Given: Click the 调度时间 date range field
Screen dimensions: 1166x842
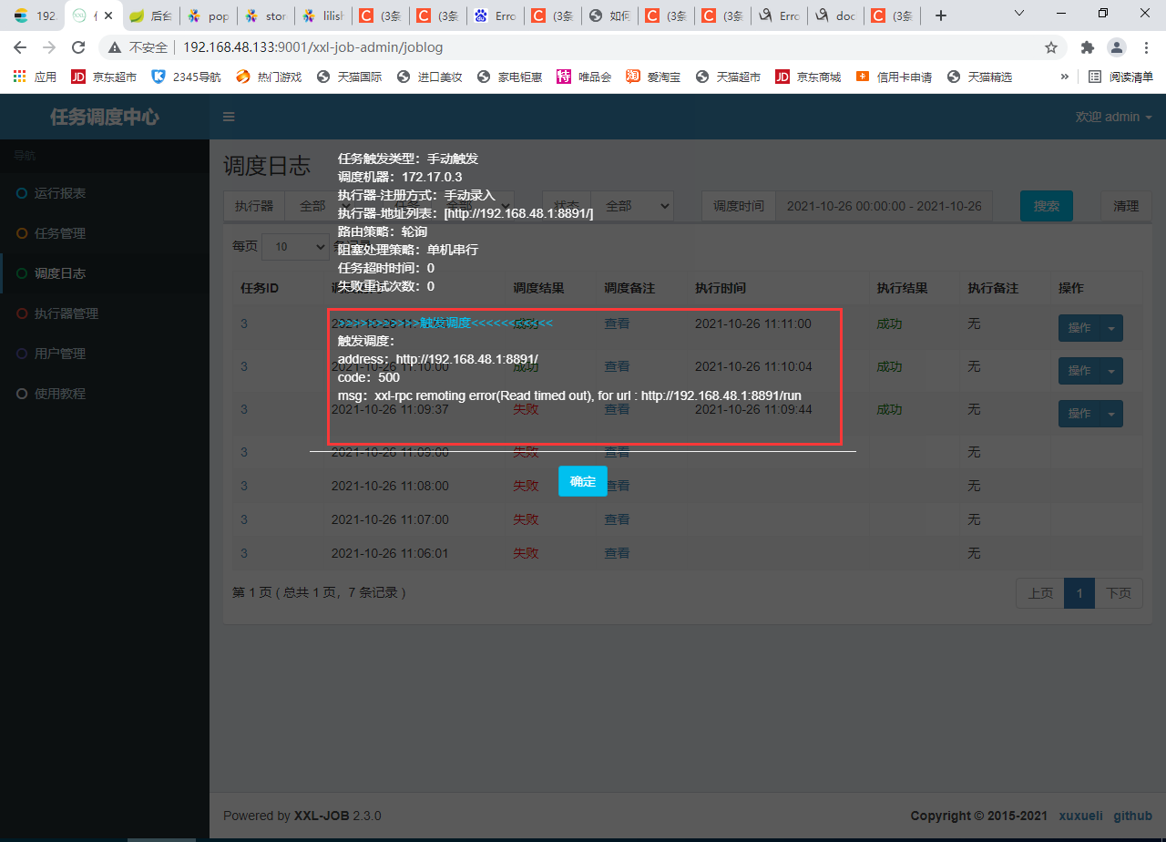Looking at the screenshot, I should click(x=885, y=206).
